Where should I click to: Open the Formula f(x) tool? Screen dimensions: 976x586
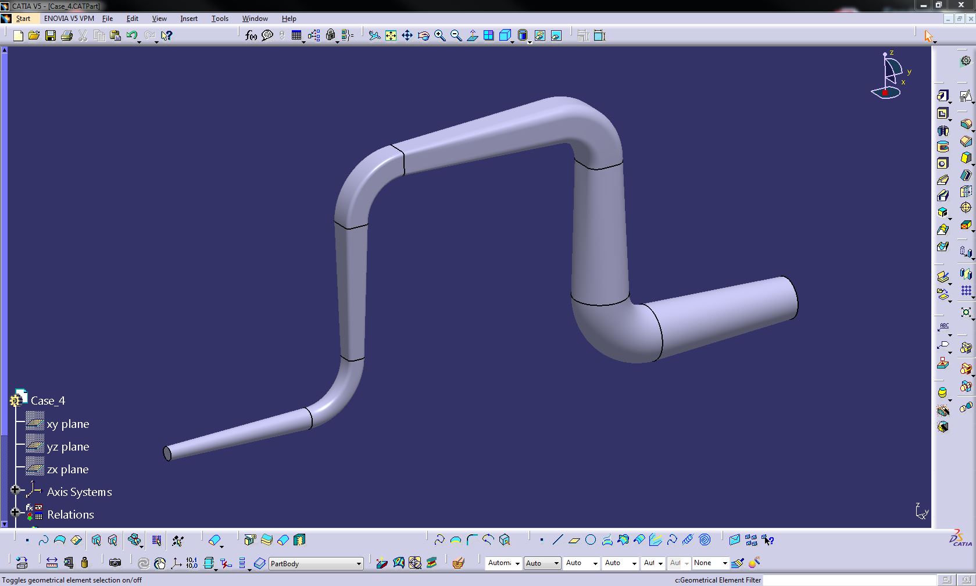tap(251, 36)
